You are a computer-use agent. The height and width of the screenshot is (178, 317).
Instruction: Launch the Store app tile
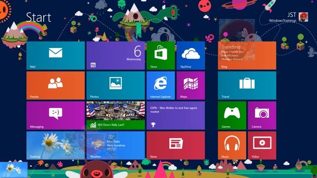[x=160, y=55]
